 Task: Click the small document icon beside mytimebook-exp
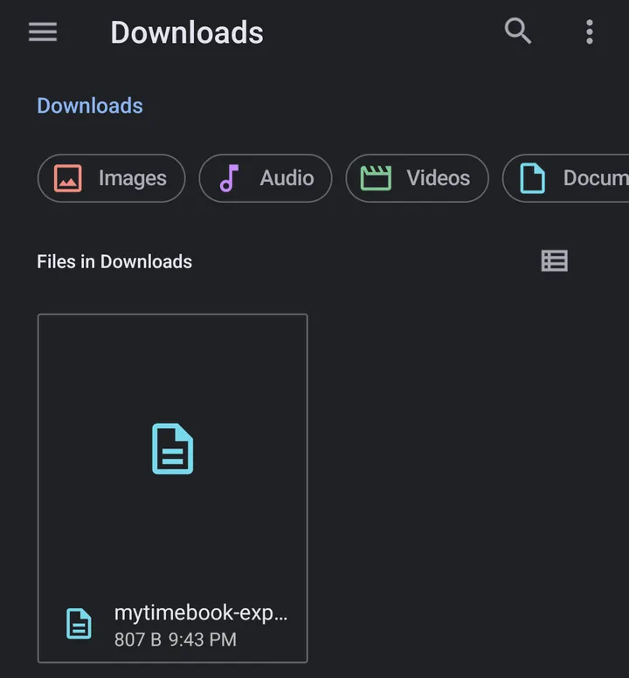tap(79, 624)
